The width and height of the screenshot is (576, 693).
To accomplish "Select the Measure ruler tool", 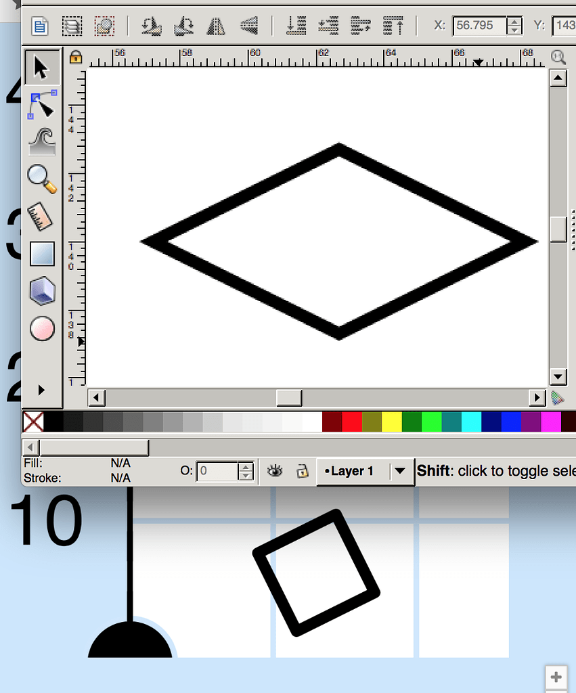I will coord(42,217).
